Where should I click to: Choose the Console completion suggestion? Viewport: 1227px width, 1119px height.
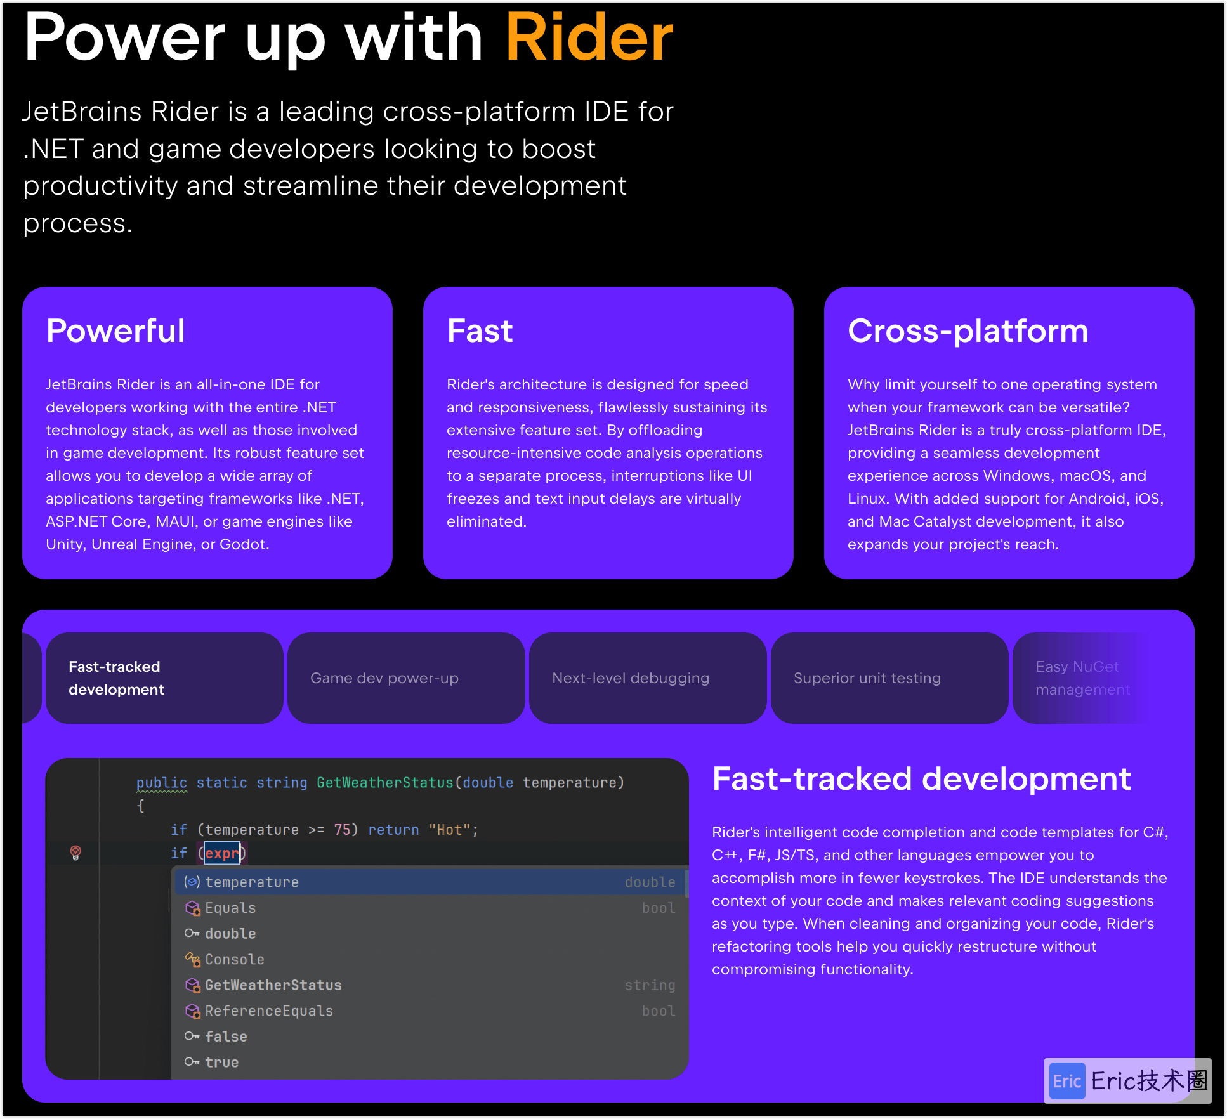[430, 959]
